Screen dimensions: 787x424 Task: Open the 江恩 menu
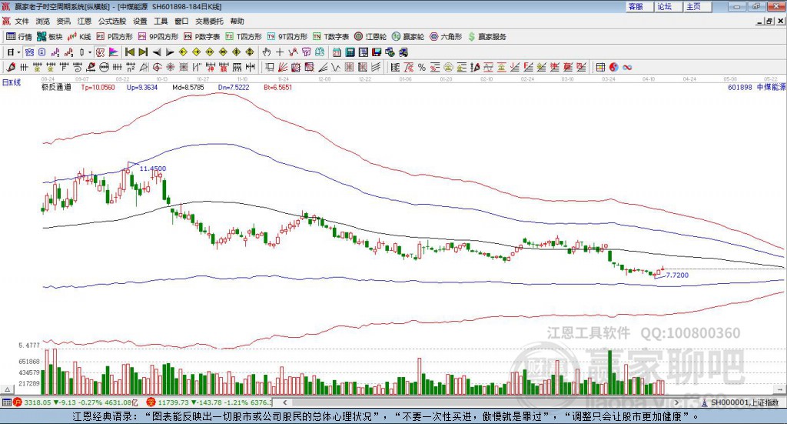pyautogui.click(x=85, y=21)
